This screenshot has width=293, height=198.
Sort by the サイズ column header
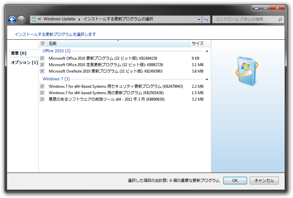[x=200, y=44]
